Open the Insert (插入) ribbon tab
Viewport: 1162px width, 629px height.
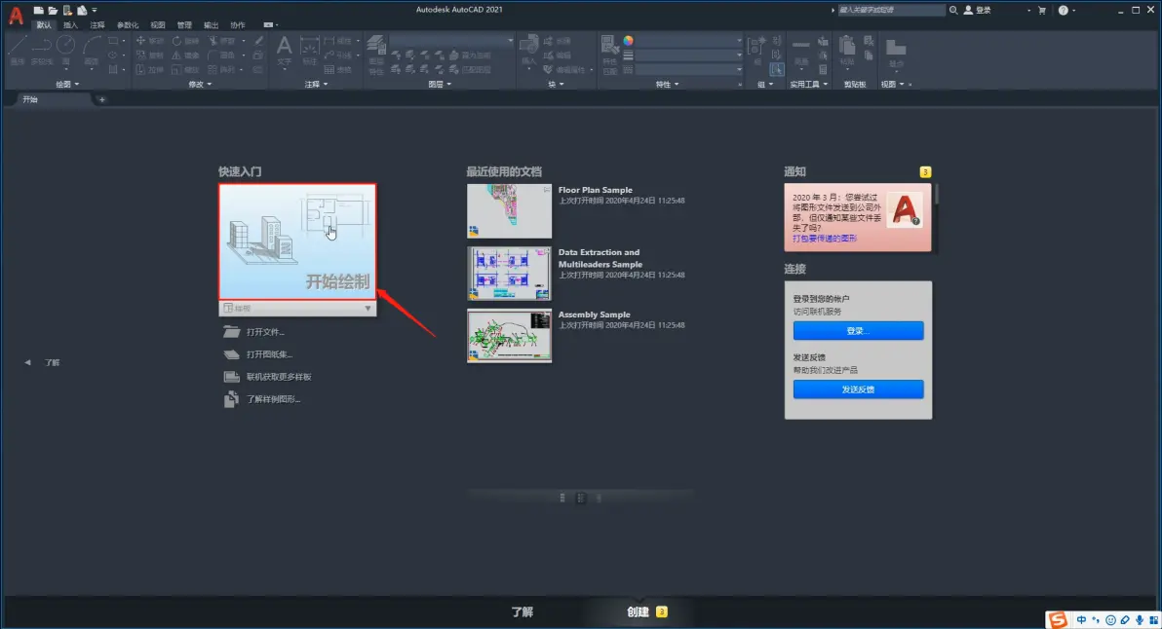click(70, 25)
